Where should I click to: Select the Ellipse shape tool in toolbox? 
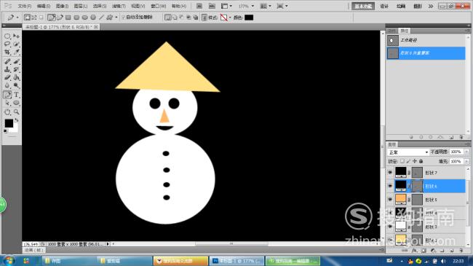(x=16, y=103)
